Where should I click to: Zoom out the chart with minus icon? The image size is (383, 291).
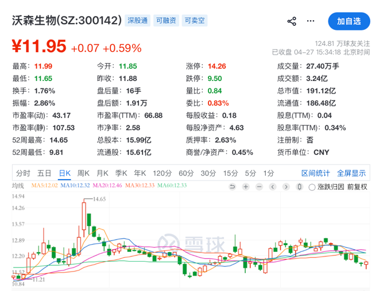[x=259, y=187]
